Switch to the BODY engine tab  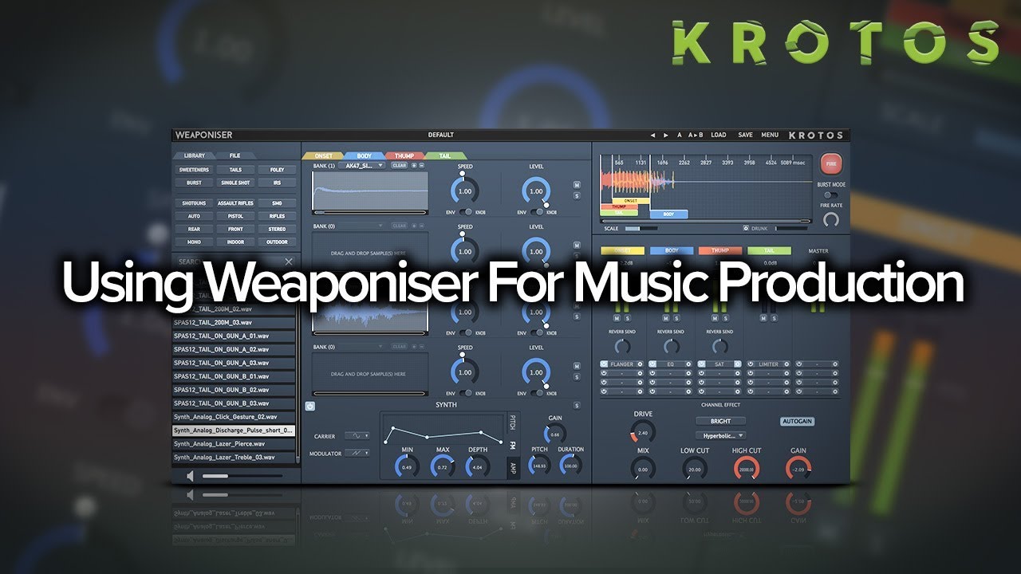click(x=365, y=155)
